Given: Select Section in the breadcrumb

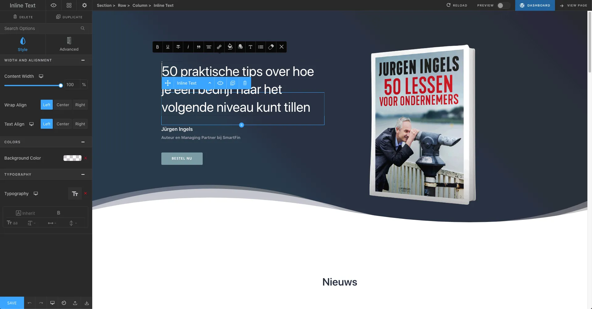Looking at the screenshot, I should pyautogui.click(x=104, y=5).
